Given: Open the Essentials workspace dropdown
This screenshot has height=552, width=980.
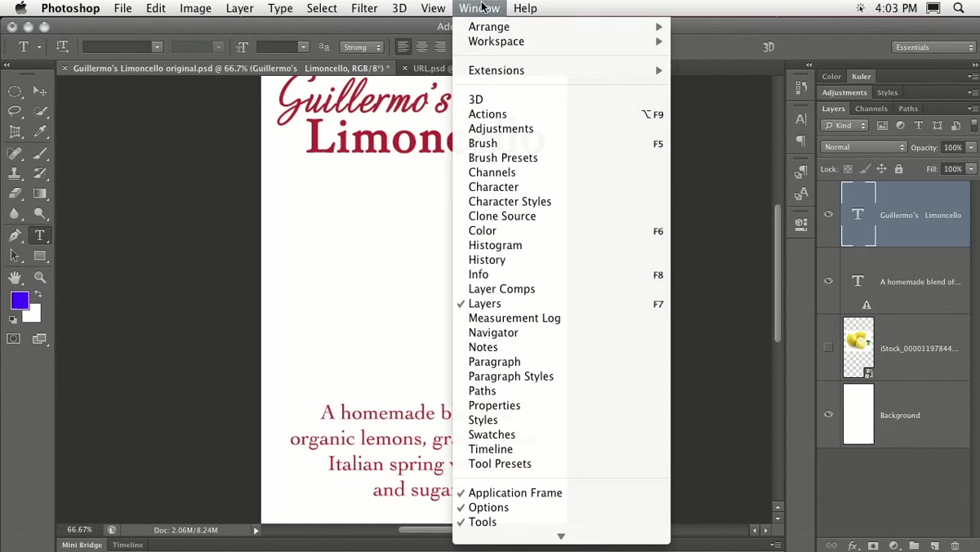Looking at the screenshot, I should click(x=933, y=47).
